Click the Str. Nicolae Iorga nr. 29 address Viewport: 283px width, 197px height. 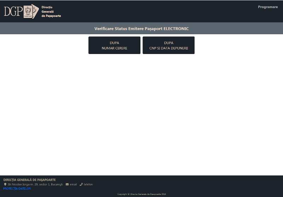point(35,184)
